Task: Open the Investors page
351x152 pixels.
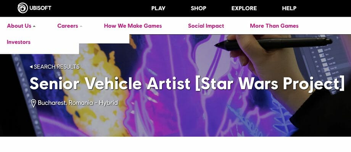Action: pyautogui.click(x=19, y=42)
